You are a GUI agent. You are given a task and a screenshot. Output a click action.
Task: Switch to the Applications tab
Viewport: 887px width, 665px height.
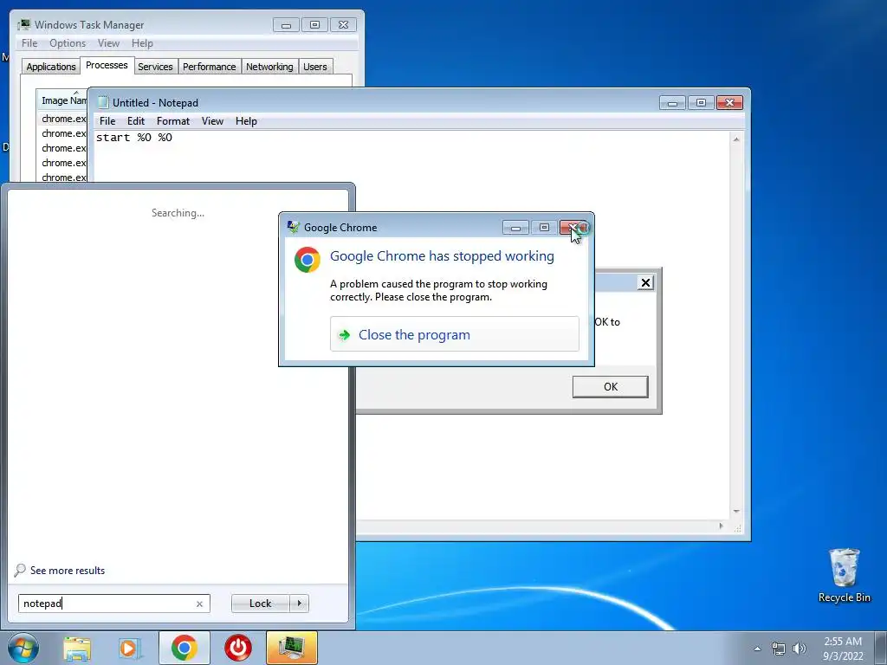point(51,67)
